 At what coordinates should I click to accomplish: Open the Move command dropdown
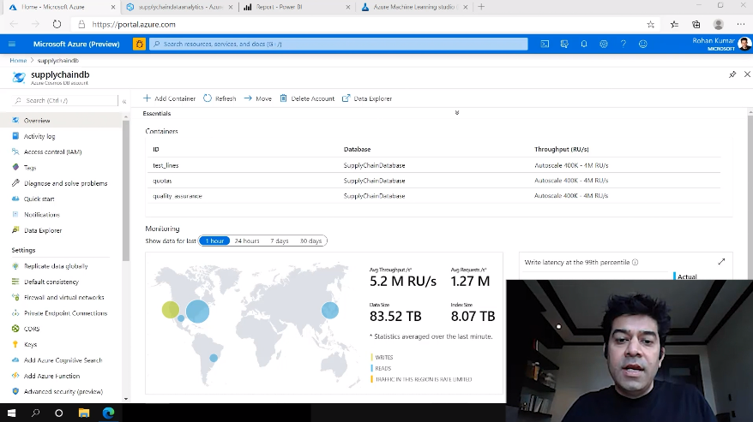coord(257,98)
